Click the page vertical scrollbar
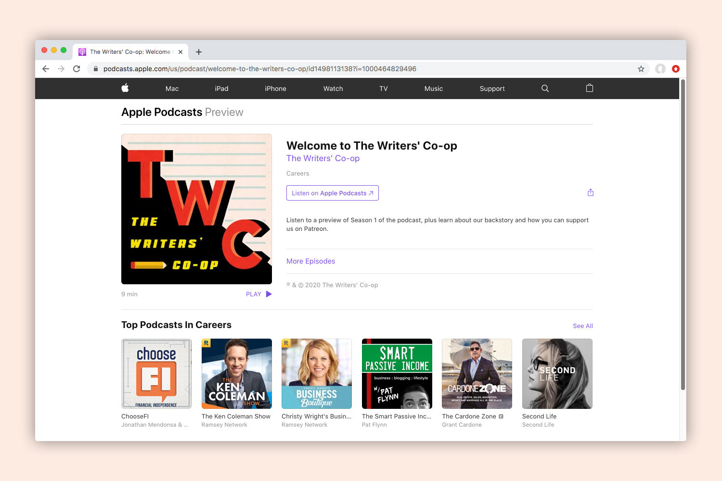Viewport: 722px width, 481px height. (x=683, y=235)
